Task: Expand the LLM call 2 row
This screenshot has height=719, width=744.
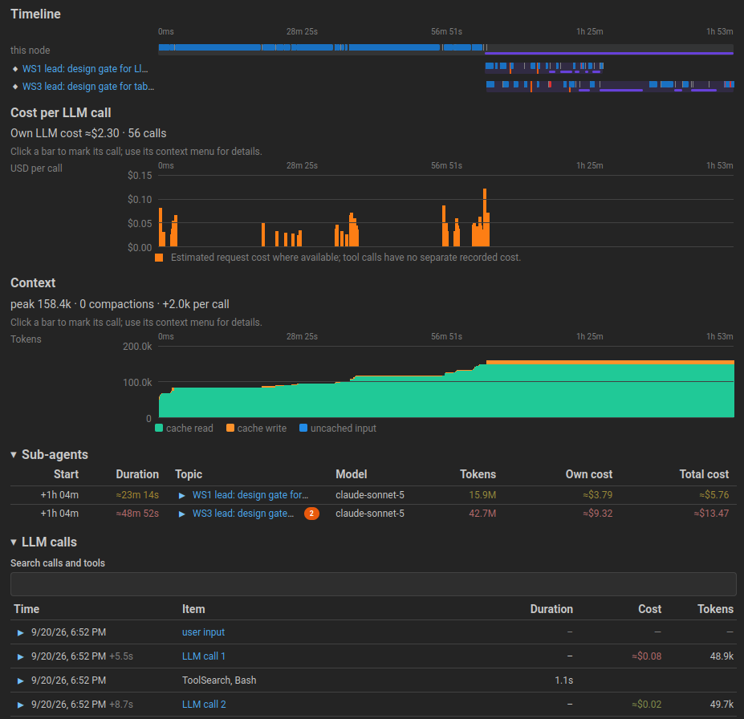Action: click(20, 705)
